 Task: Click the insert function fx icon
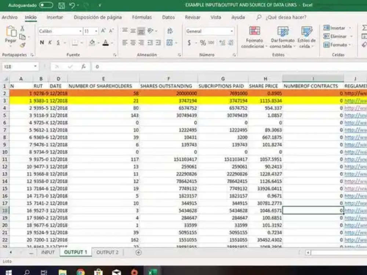(83, 67)
